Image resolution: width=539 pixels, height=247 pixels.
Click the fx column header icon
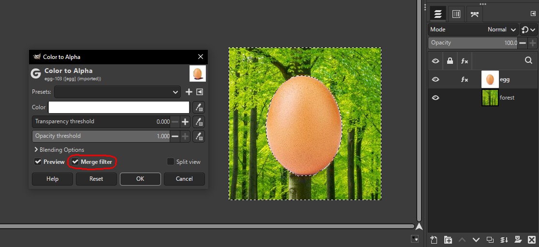pyautogui.click(x=465, y=61)
